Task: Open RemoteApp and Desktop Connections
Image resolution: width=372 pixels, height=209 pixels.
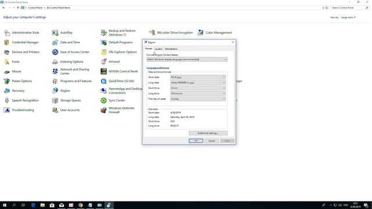Action: click(x=121, y=91)
